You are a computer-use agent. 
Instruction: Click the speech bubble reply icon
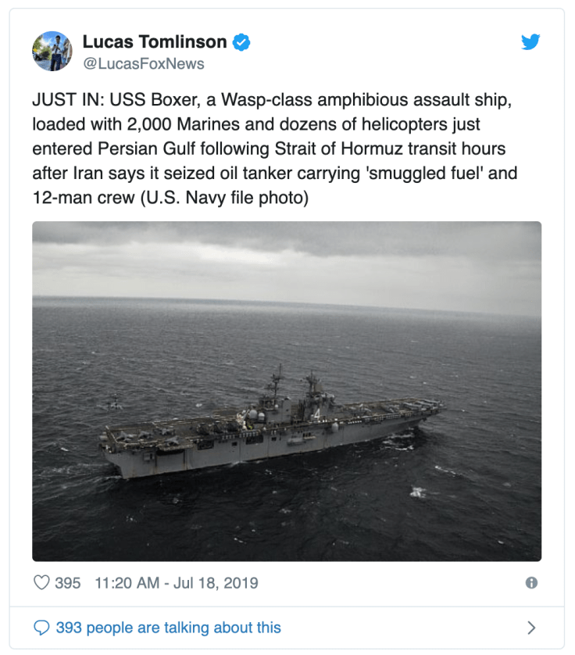(x=42, y=628)
